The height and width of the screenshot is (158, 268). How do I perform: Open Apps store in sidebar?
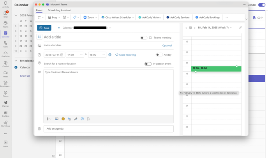point(5,144)
